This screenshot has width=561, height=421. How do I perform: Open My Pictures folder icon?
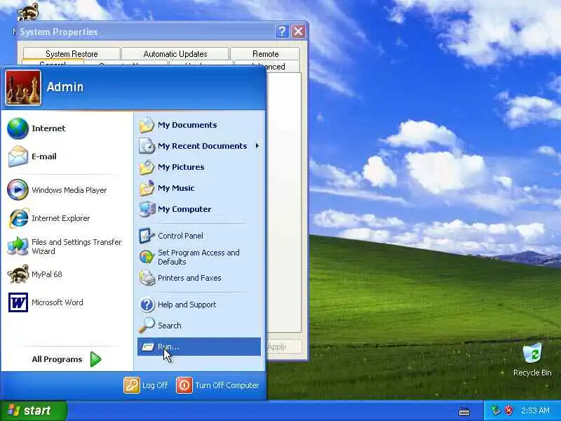coord(147,167)
